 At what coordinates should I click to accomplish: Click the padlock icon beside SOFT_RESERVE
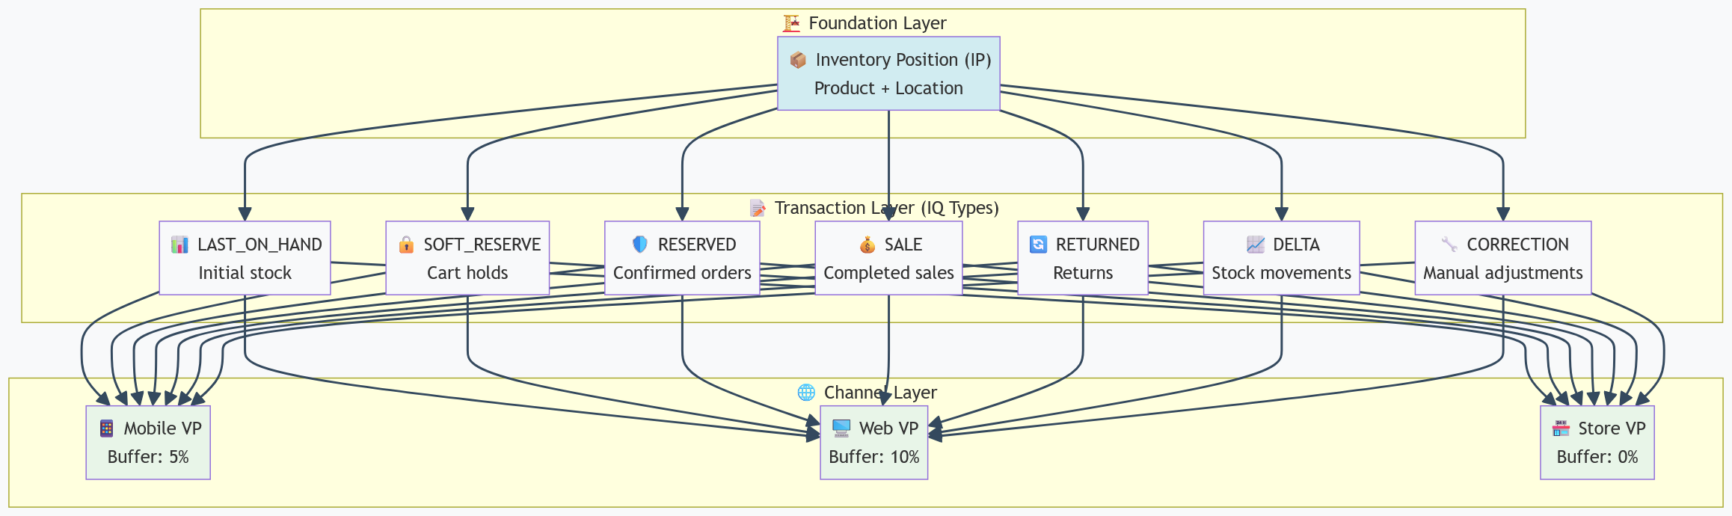point(406,245)
